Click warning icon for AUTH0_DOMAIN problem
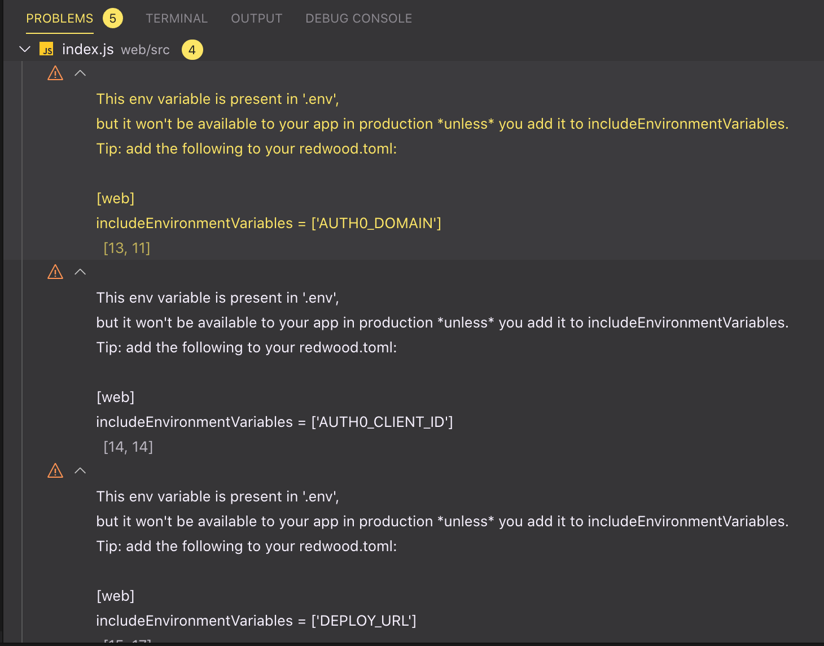 point(55,73)
